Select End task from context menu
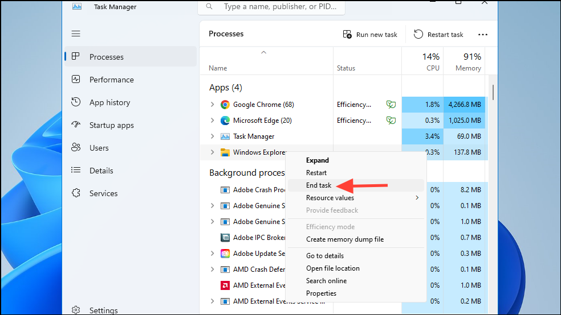This screenshot has height=315, width=561. click(x=356, y=185)
